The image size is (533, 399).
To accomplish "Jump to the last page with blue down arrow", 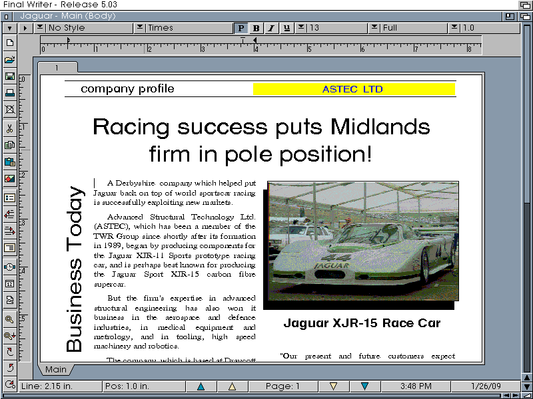I will [x=364, y=386].
